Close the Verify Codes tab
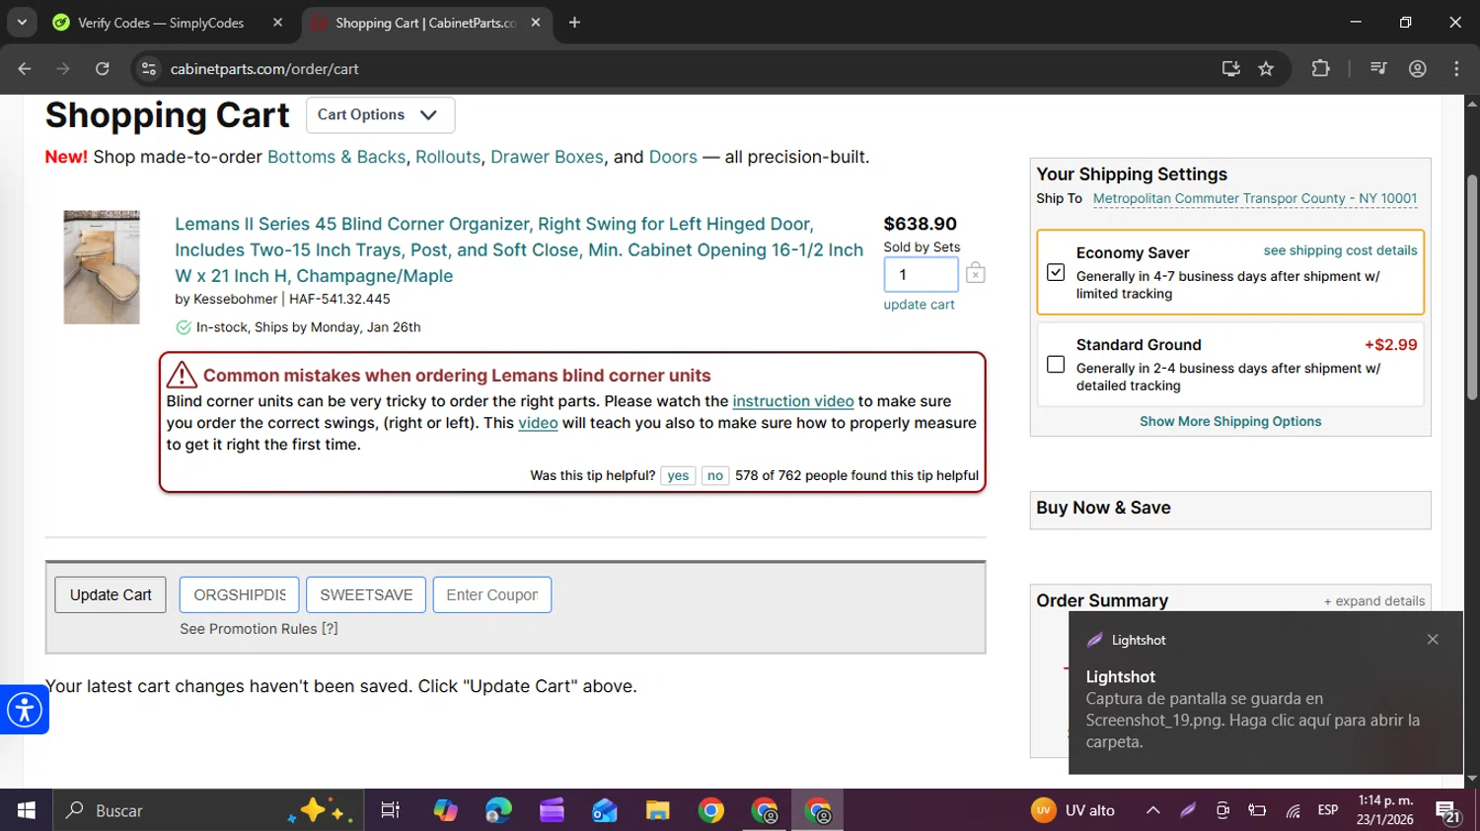Screen dimensions: 1480x831 point(277,23)
